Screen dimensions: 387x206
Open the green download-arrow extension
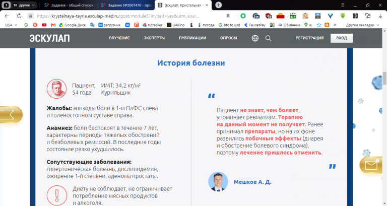click(x=343, y=16)
